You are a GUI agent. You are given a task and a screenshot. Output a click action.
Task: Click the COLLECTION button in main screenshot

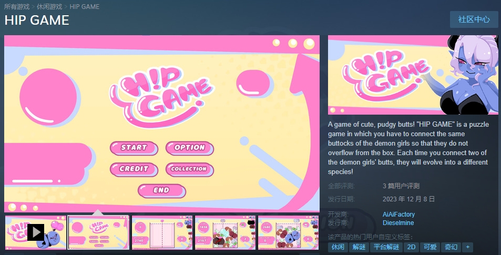click(189, 169)
